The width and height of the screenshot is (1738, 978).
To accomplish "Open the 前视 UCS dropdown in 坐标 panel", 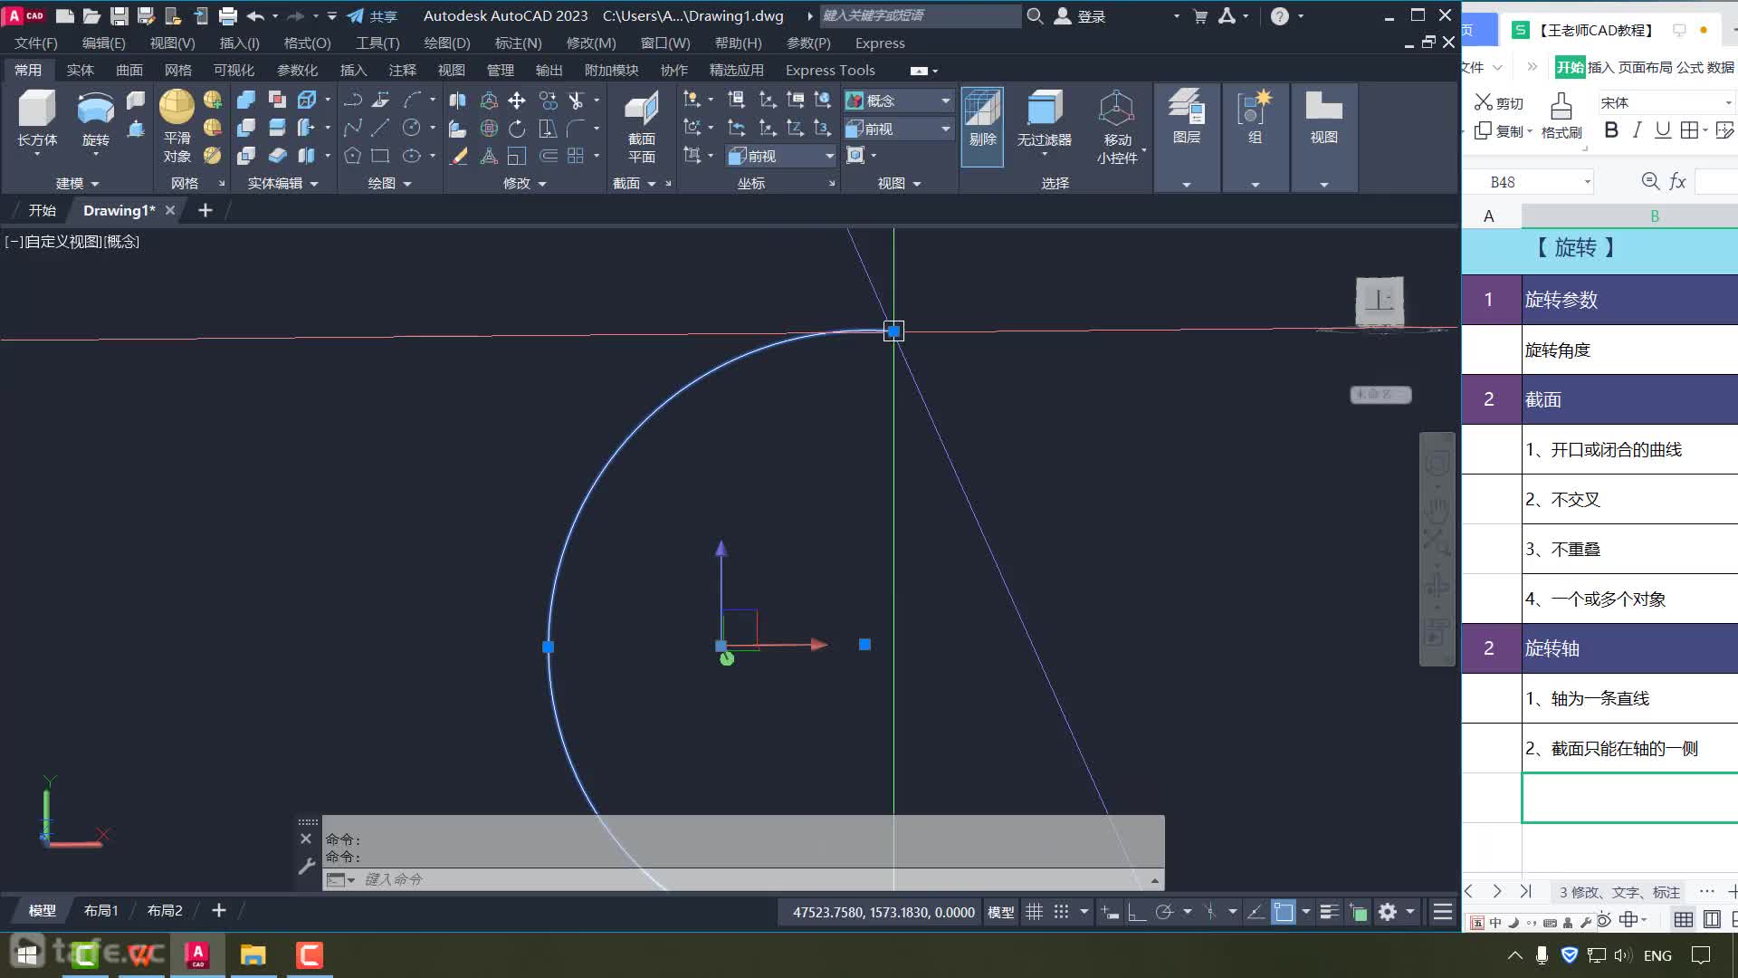I will coord(781,156).
